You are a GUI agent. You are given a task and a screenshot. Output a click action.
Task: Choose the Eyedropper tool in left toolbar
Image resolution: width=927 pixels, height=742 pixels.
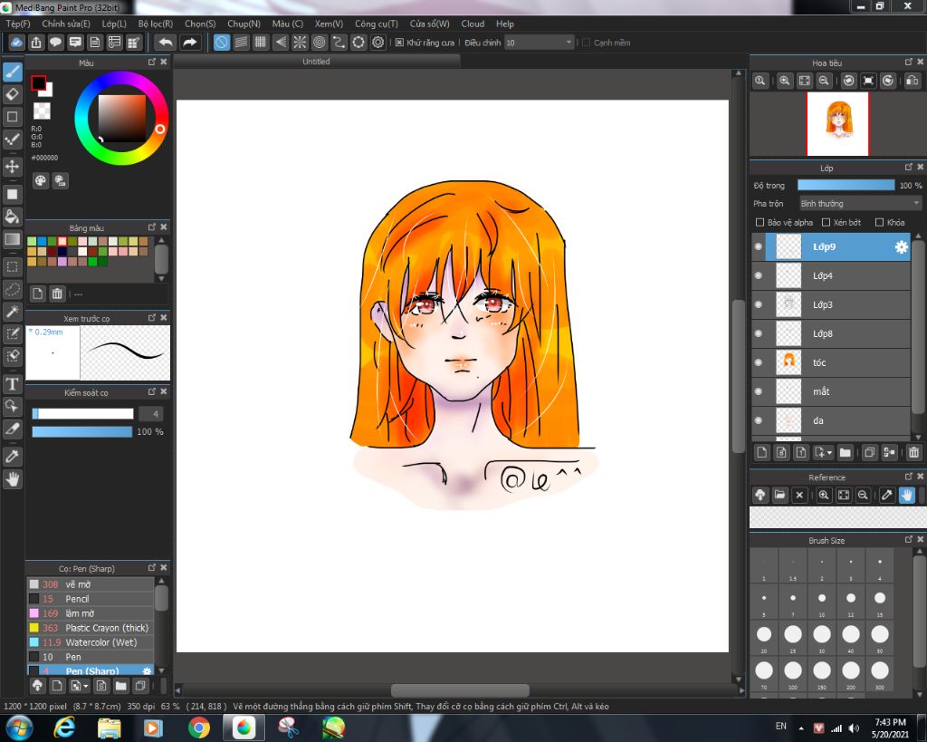point(13,457)
